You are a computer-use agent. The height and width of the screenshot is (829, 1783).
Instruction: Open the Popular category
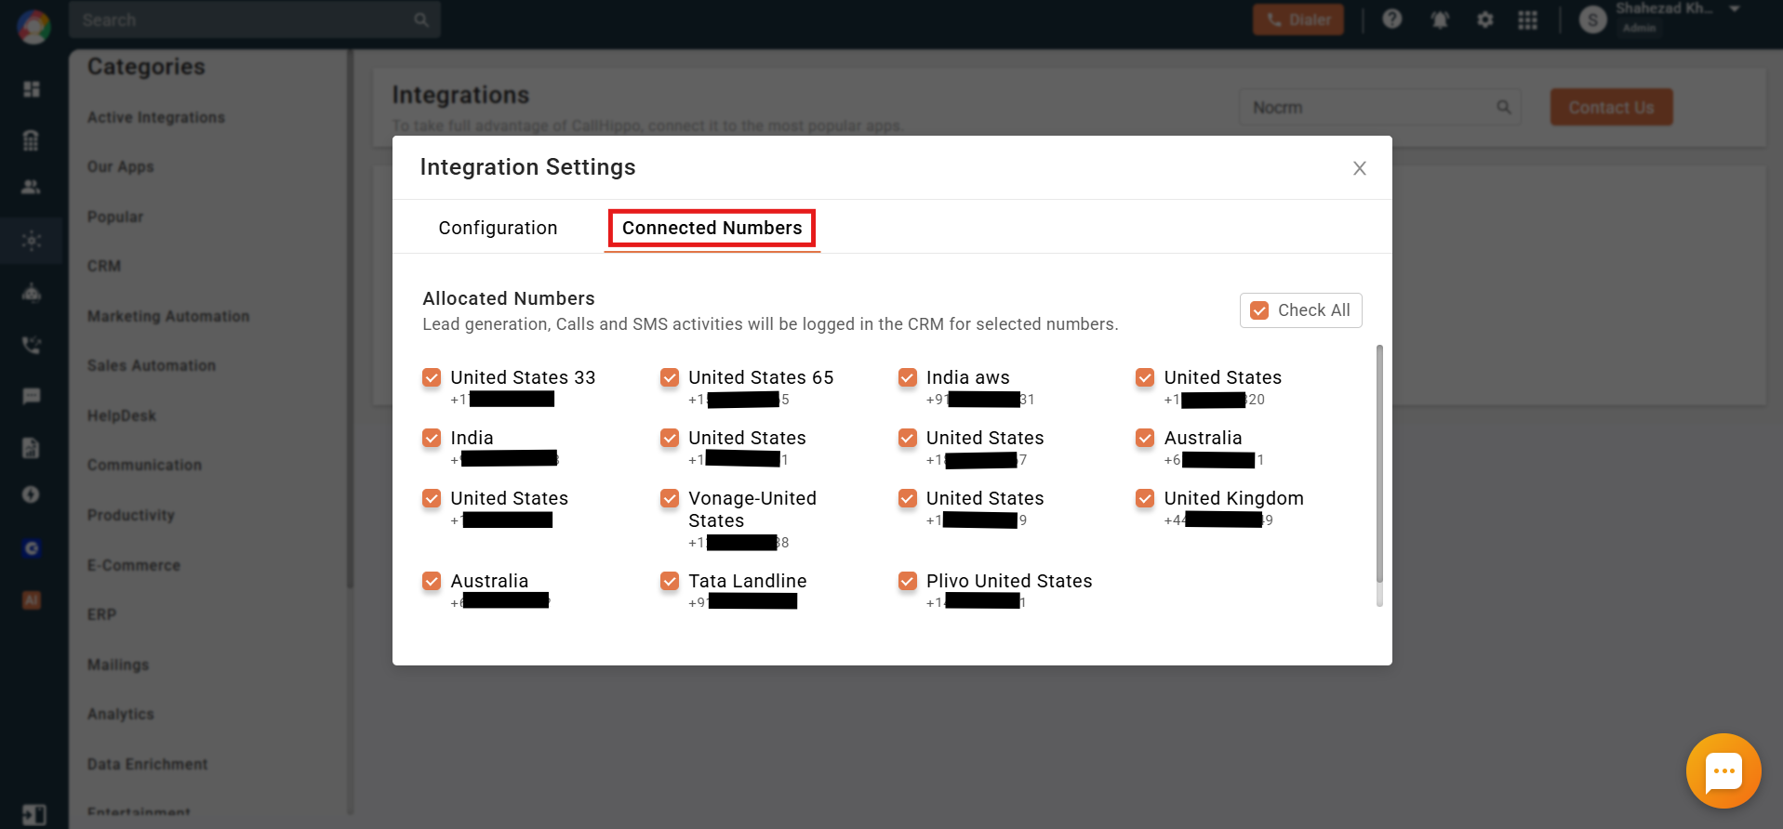[115, 217]
